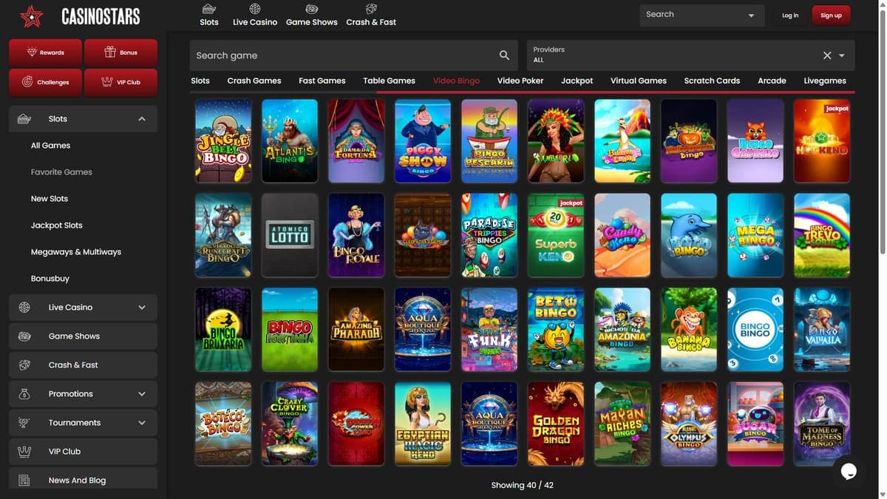Open Banana Bingo game thumbnail
Image resolution: width=887 pixels, height=499 pixels.
(x=689, y=330)
